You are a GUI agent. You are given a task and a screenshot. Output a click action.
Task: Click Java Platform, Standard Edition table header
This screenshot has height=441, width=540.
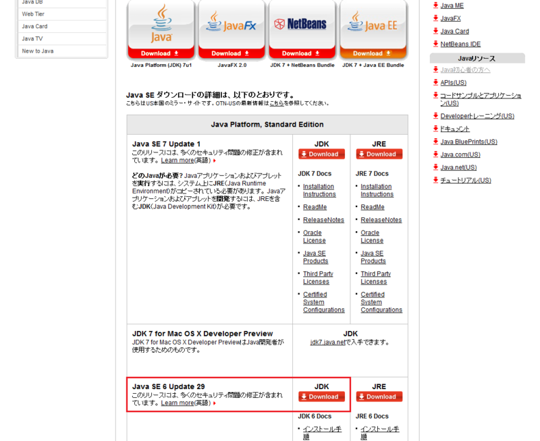pyautogui.click(x=267, y=125)
